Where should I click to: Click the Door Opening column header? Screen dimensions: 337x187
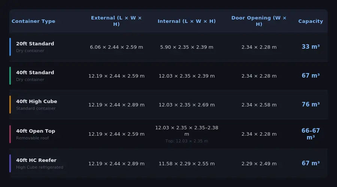point(259,21)
